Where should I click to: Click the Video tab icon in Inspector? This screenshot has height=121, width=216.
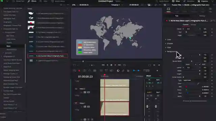coord(168,10)
